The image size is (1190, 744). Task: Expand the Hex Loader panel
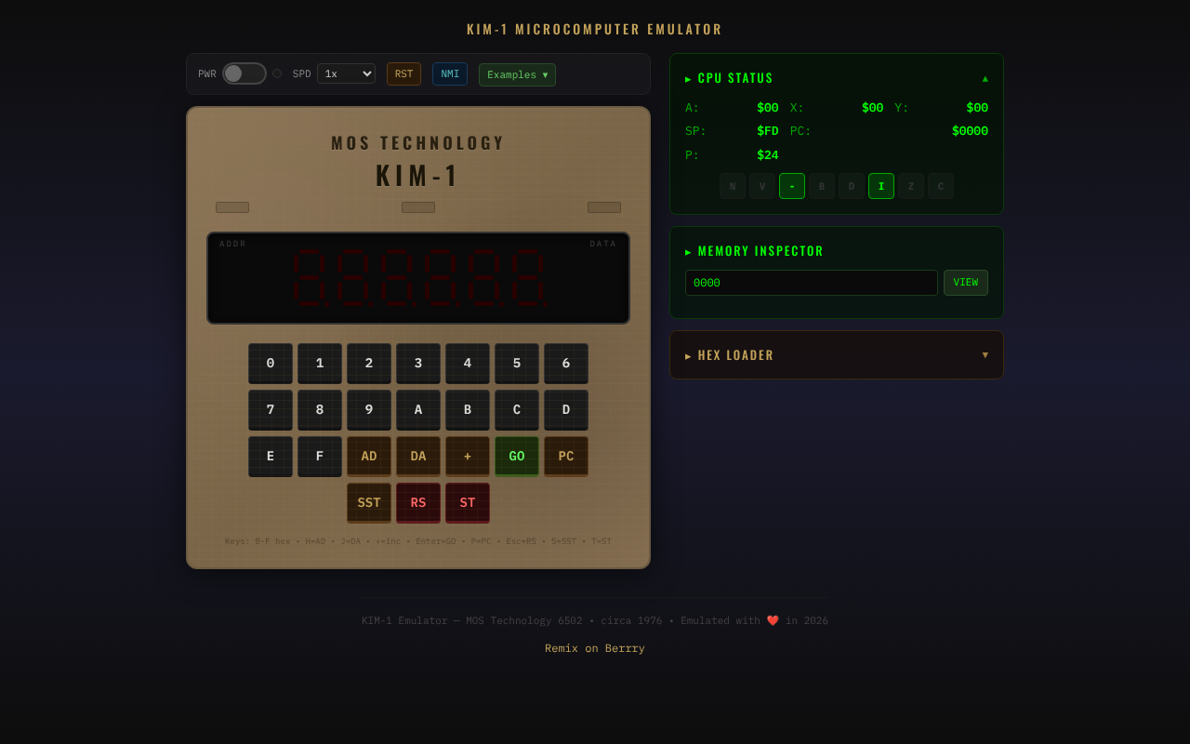pos(835,354)
